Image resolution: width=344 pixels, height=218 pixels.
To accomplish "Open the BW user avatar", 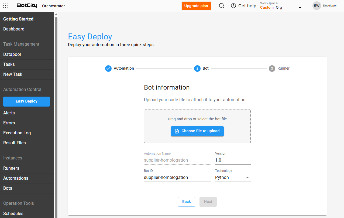I will tap(317, 6).
